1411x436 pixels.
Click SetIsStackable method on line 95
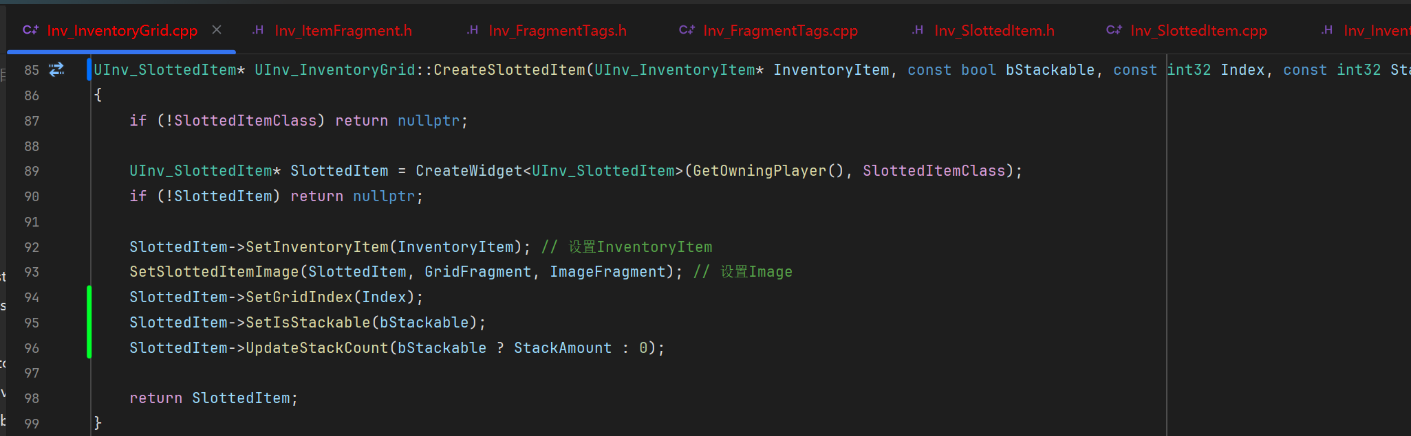(x=308, y=323)
